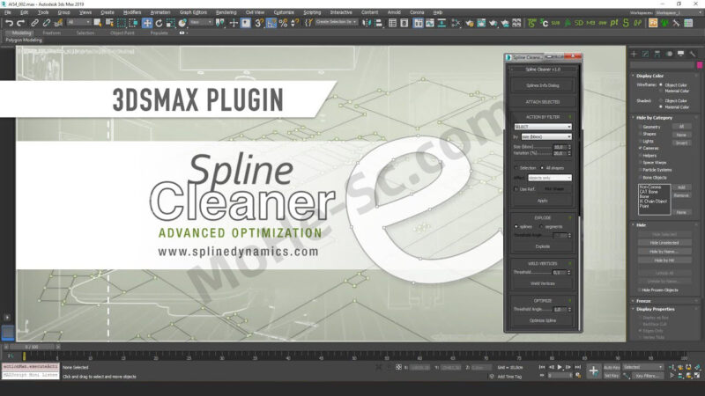Open the Hierarchy tab in command panel
705x396 pixels.
pyautogui.click(x=657, y=54)
